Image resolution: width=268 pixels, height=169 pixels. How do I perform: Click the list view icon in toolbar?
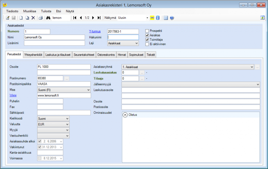click(165, 18)
